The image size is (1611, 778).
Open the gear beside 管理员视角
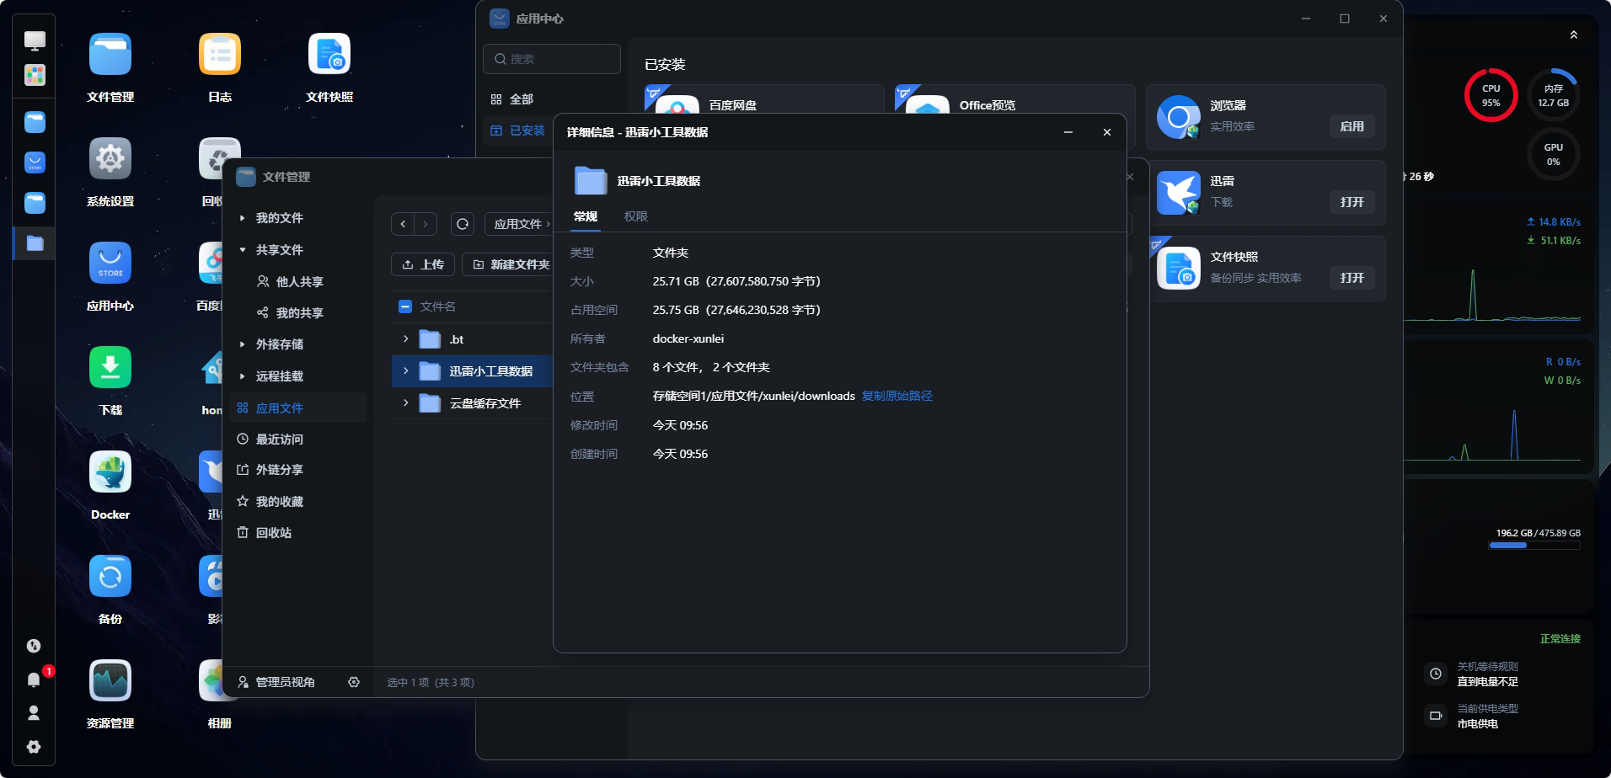tap(354, 682)
